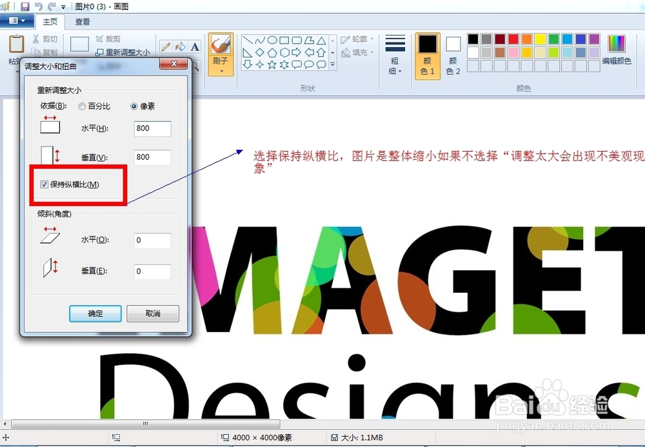
Task: Click the Save icon in quick access toolbar
Action: click(x=25, y=6)
